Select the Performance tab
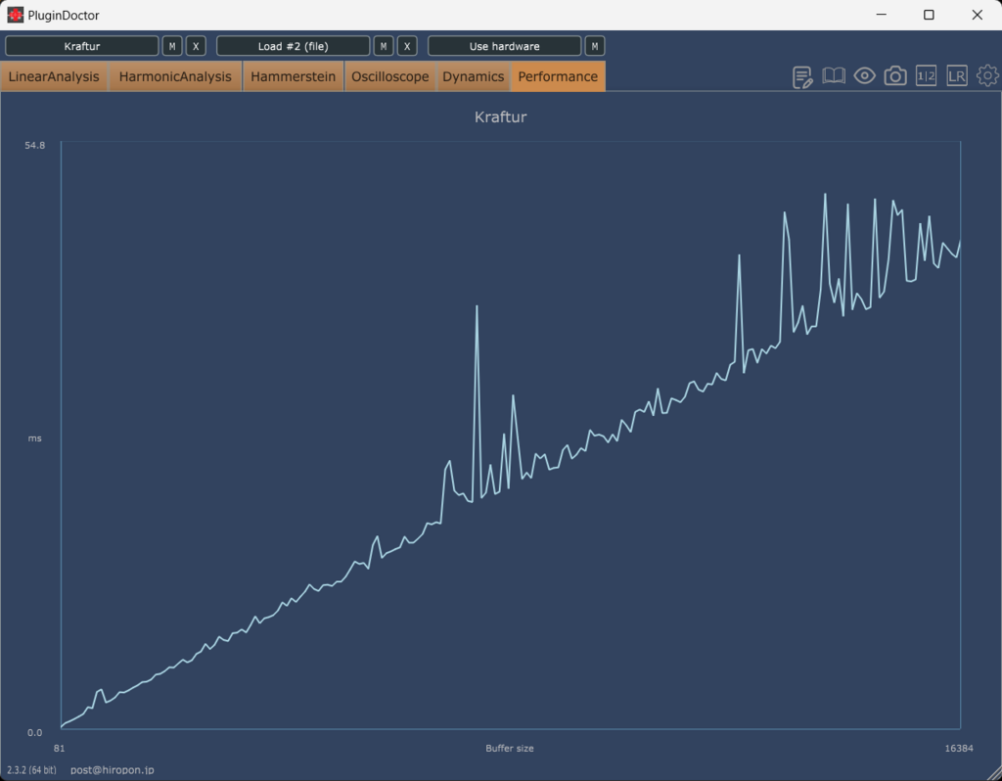This screenshot has width=1002, height=781. tap(558, 76)
